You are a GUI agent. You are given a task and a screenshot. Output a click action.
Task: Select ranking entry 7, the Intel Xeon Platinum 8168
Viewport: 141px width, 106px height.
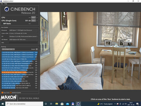(x=20, y=66)
